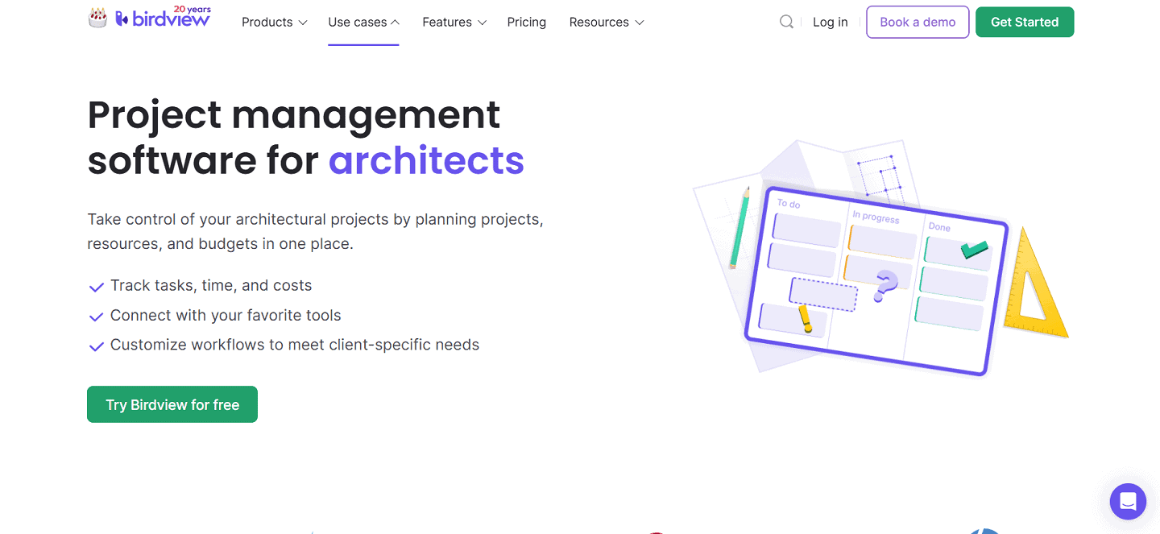Click the checkmark beside "Customize workflows"
This screenshot has height=534, width=1160.
click(96, 345)
